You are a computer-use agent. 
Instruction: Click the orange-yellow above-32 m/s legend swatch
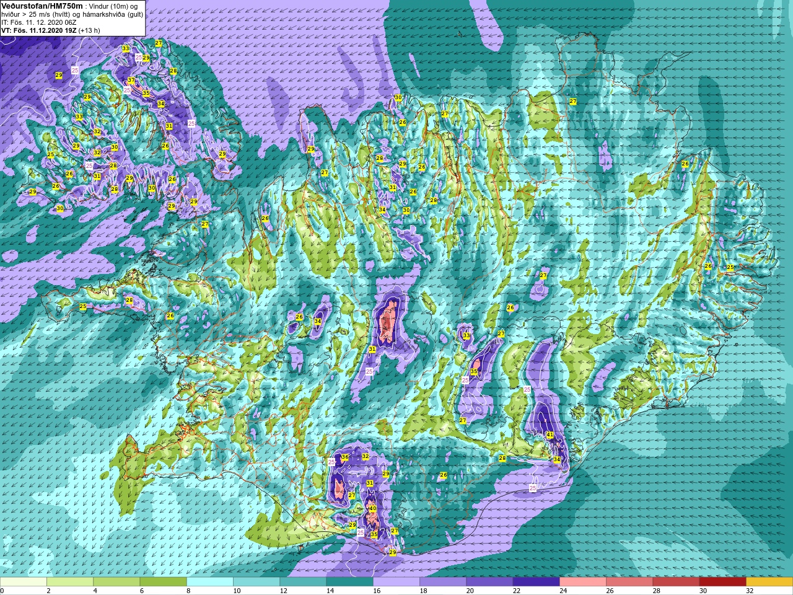tap(769, 582)
